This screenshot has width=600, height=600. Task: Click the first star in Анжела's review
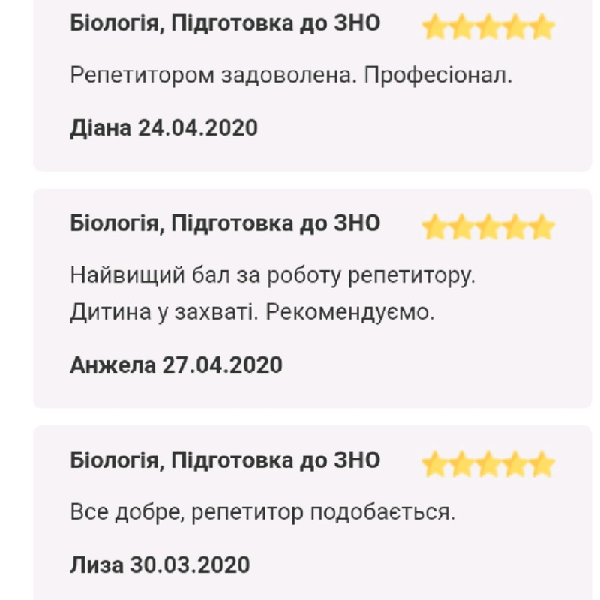434,226
